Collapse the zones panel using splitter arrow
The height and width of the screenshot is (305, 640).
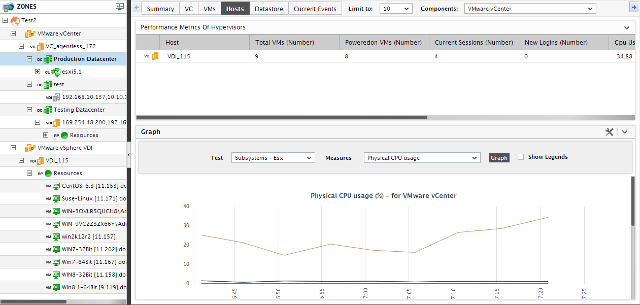pos(128,154)
